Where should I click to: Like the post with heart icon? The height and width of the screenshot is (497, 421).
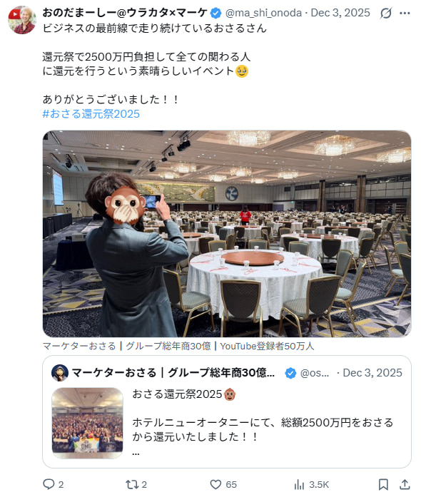pos(215,484)
